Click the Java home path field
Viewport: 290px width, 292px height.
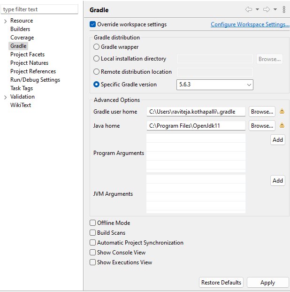(x=196, y=126)
